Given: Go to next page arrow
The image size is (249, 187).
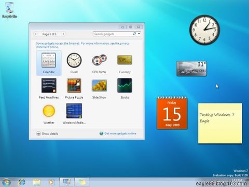Looking at the screenshot, I should tap(63, 34).
